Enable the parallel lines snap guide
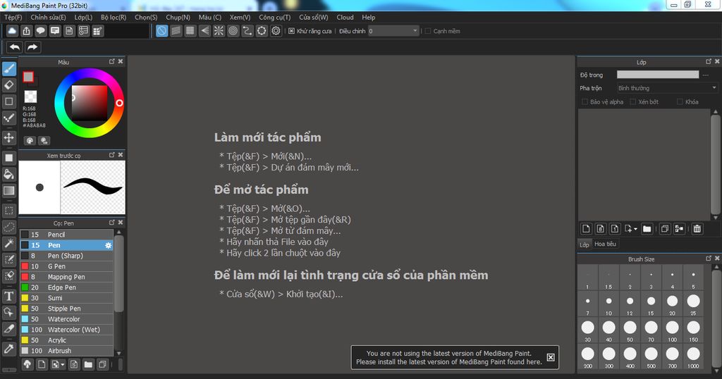The image size is (722, 379). [176, 31]
